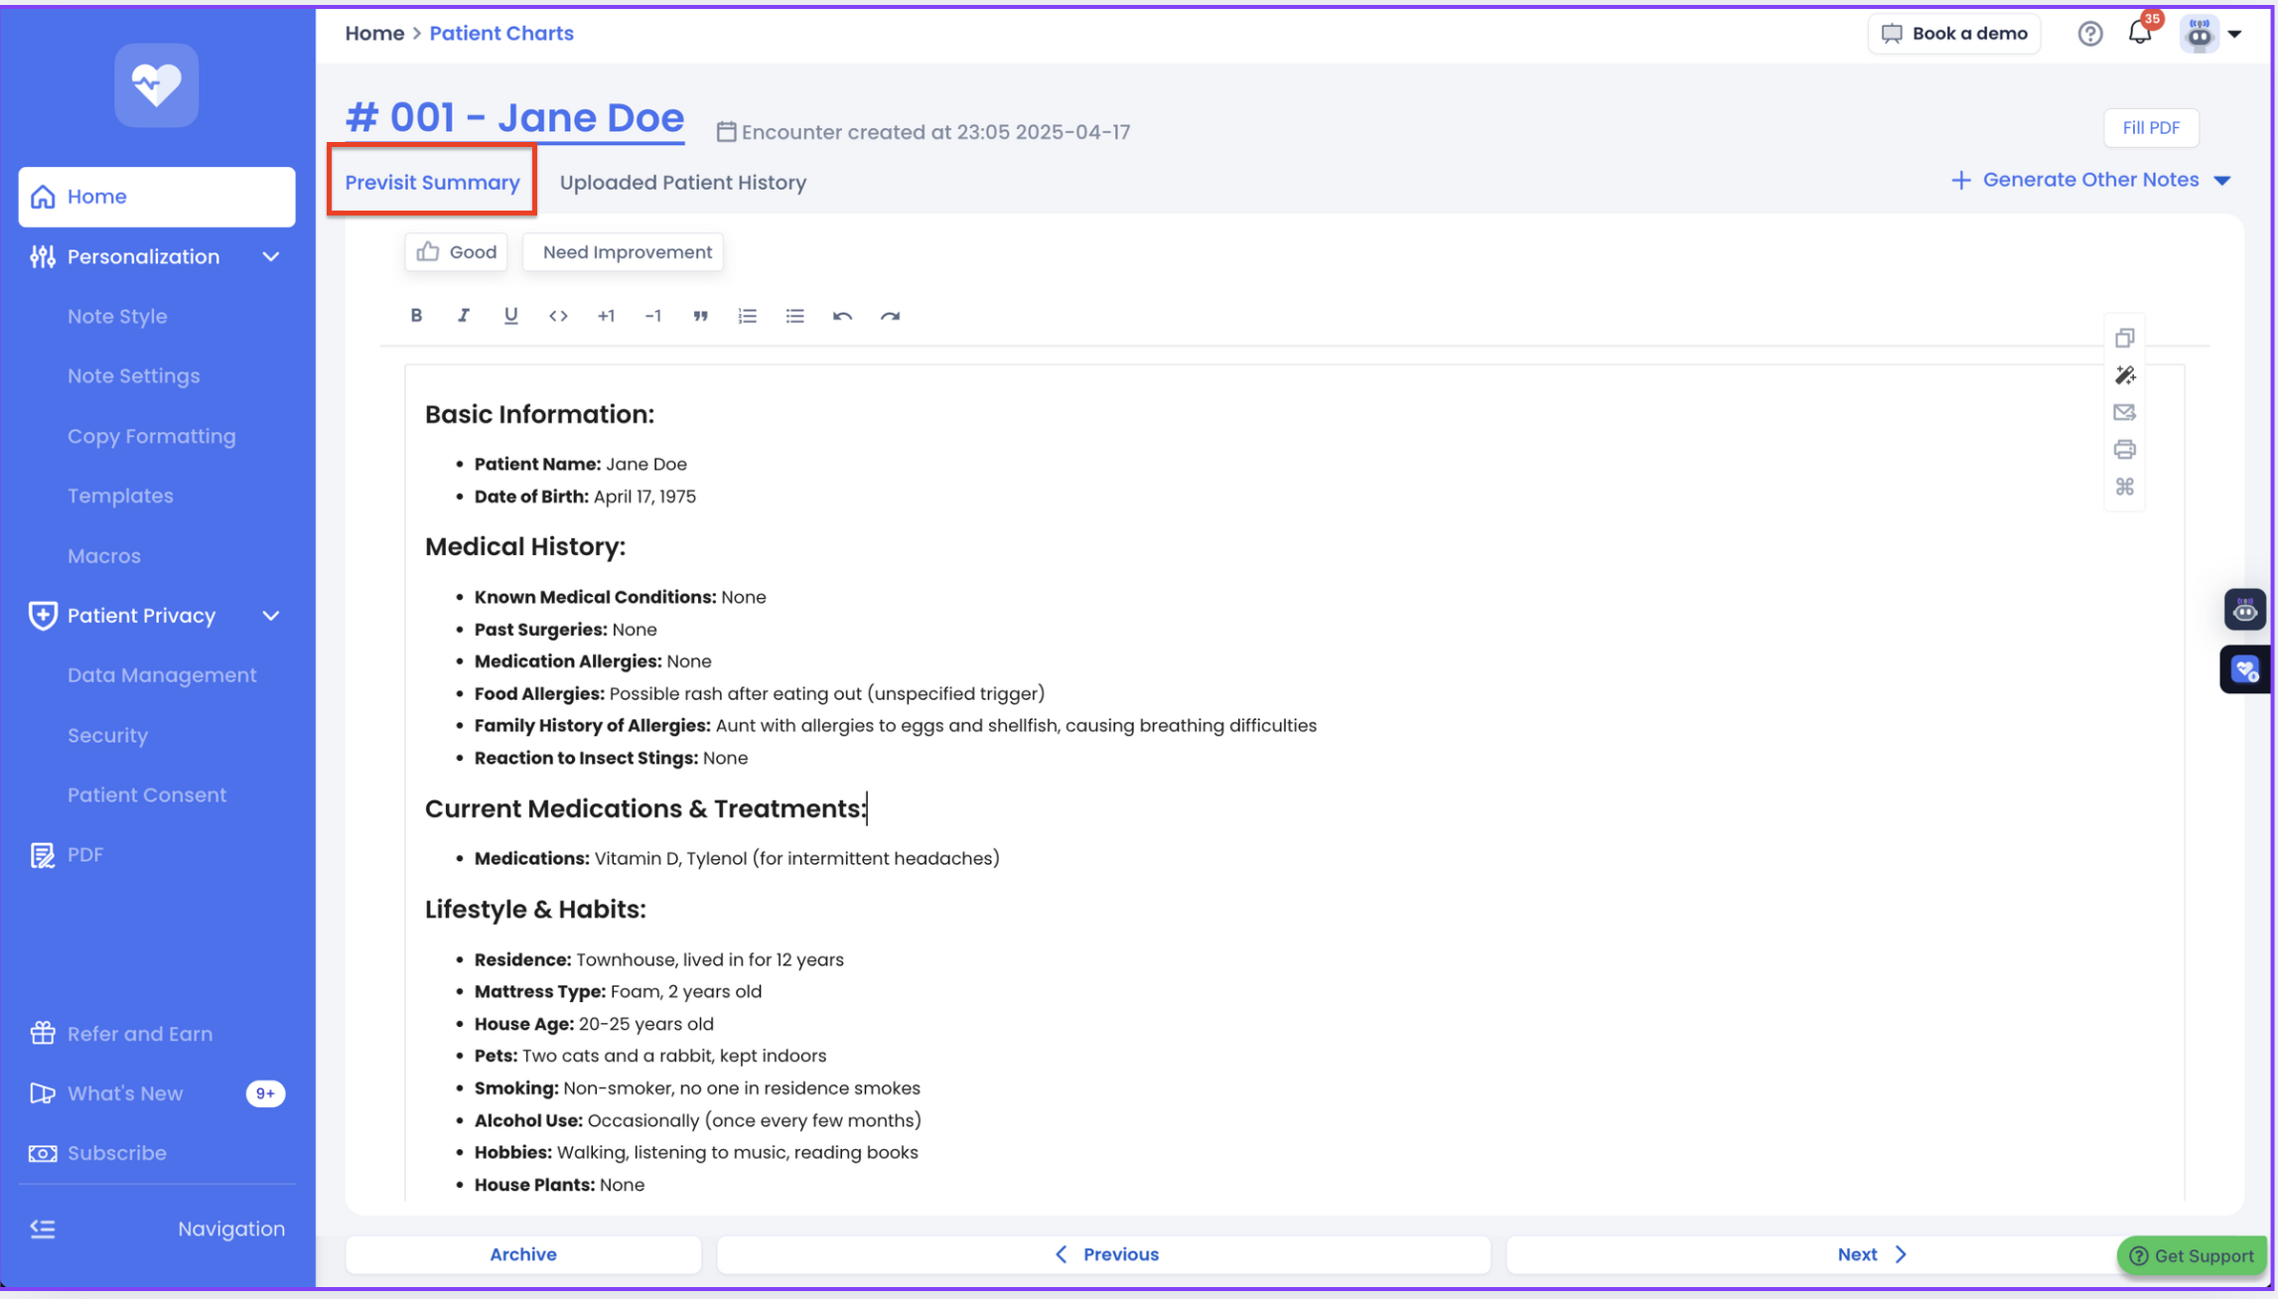Flag note as Need Improvement
The height and width of the screenshot is (1299, 2278).
pos(626,252)
